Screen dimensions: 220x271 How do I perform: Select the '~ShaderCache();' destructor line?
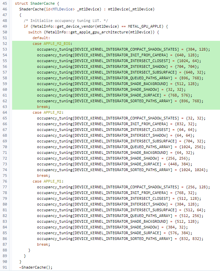(36, 267)
